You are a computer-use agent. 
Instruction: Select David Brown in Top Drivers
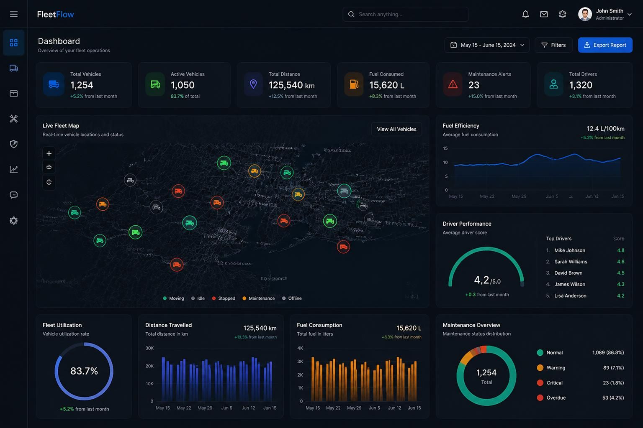585,273
